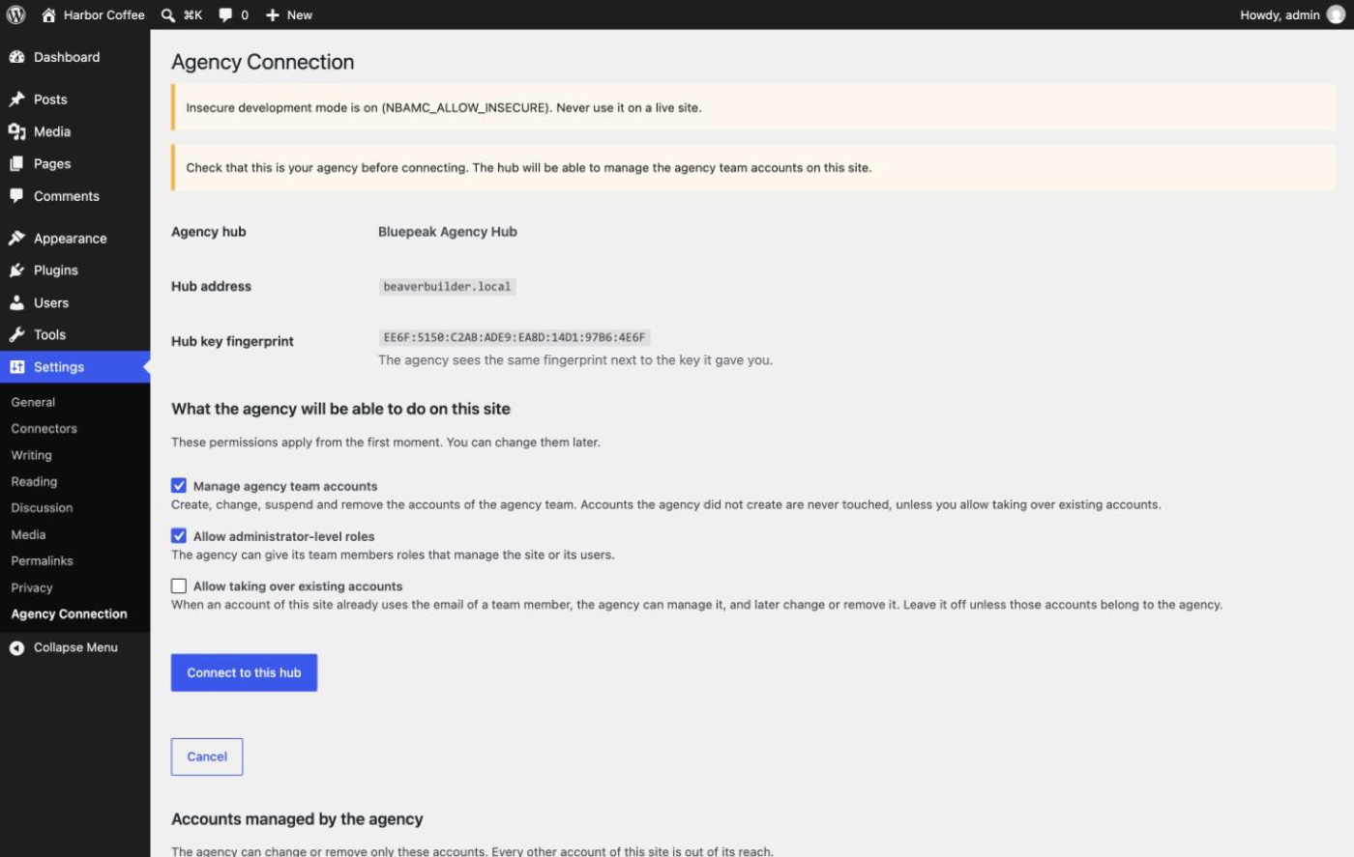Open Privacy settings
The height and width of the screenshot is (857, 1354).
click(32, 587)
